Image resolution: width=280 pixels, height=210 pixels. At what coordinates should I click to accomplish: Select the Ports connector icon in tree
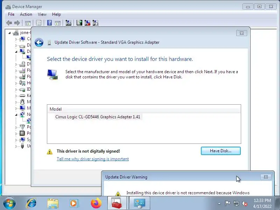pos(22,127)
